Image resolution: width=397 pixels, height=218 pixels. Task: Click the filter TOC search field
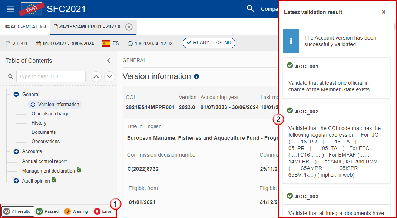point(51,76)
